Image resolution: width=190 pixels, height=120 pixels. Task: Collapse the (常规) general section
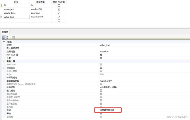[x=4, y=42]
